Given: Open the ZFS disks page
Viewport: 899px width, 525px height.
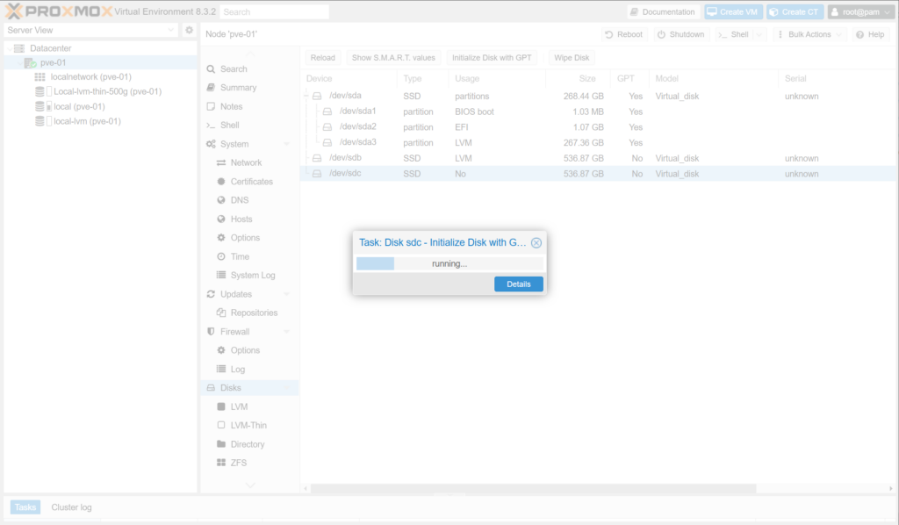Looking at the screenshot, I should click(x=240, y=463).
